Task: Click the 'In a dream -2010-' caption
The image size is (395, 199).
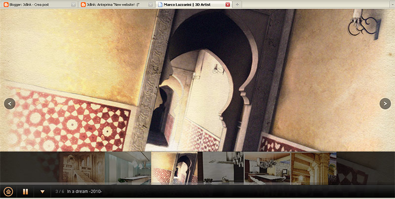Action: tap(84, 192)
